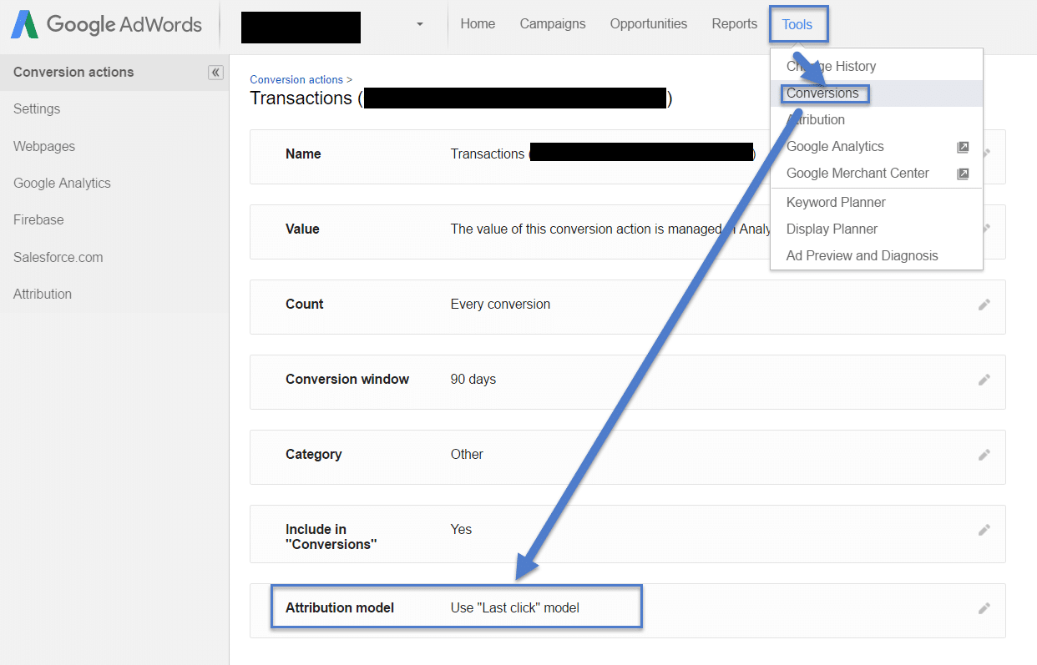Open the account selector dropdown arrow

point(419,24)
